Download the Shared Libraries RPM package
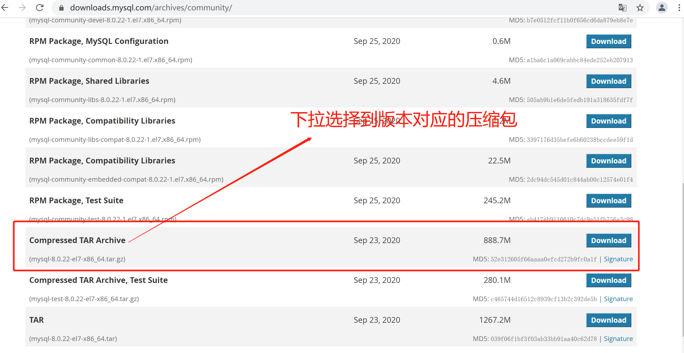 click(x=608, y=81)
